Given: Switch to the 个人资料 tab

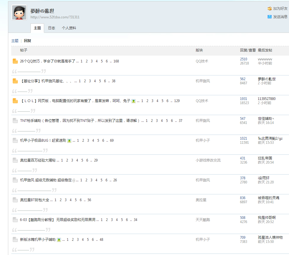Looking at the screenshot, I should (x=69, y=28).
